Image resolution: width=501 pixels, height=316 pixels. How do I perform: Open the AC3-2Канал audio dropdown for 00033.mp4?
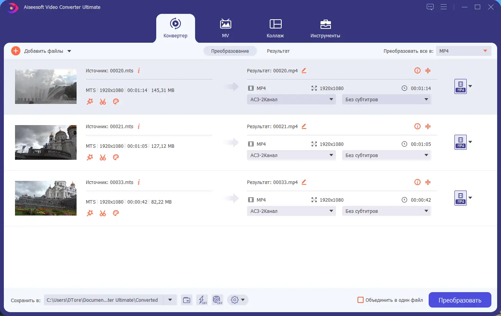(291, 211)
